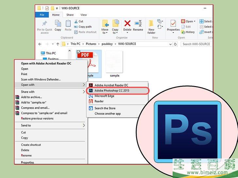This screenshot has width=238, height=178.
Task: Click Pictures in address breadcrumb
Action: pos(91,44)
